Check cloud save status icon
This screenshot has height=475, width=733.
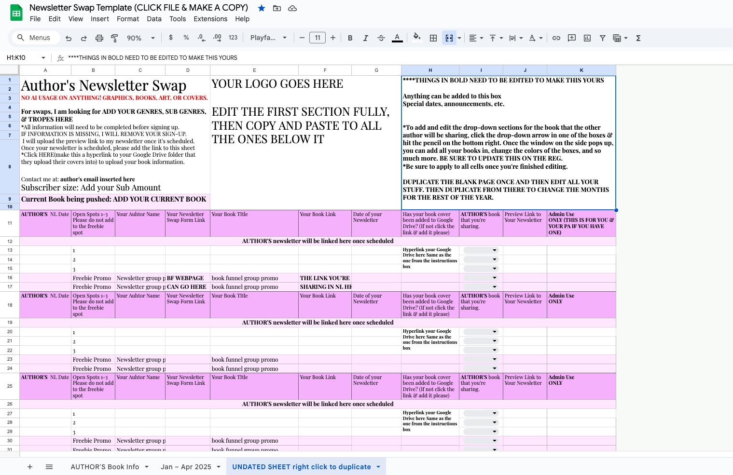coord(292,8)
